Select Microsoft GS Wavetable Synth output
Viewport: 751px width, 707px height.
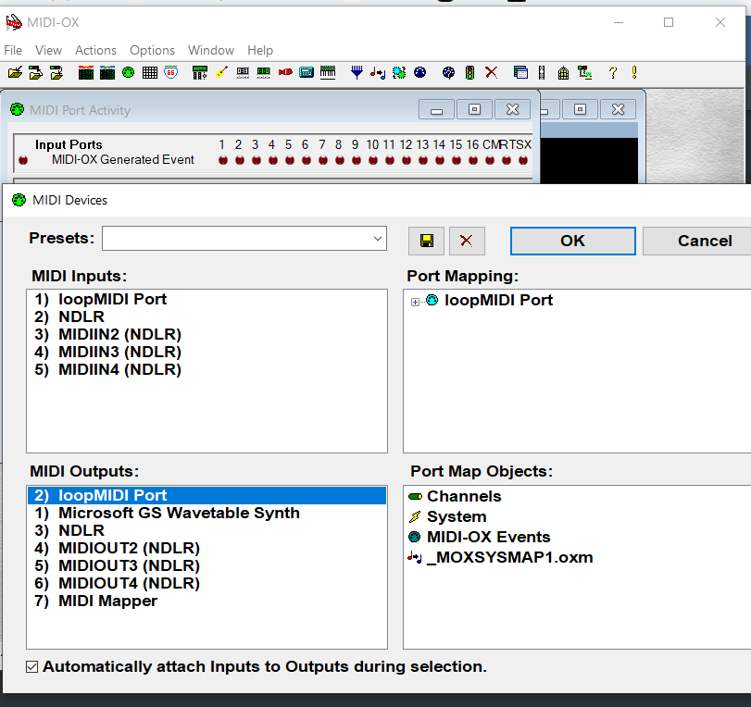click(x=207, y=514)
